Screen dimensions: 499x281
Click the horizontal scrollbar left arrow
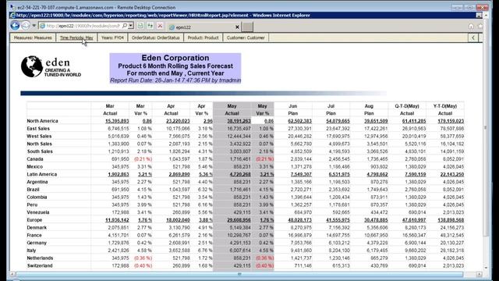point(12,274)
